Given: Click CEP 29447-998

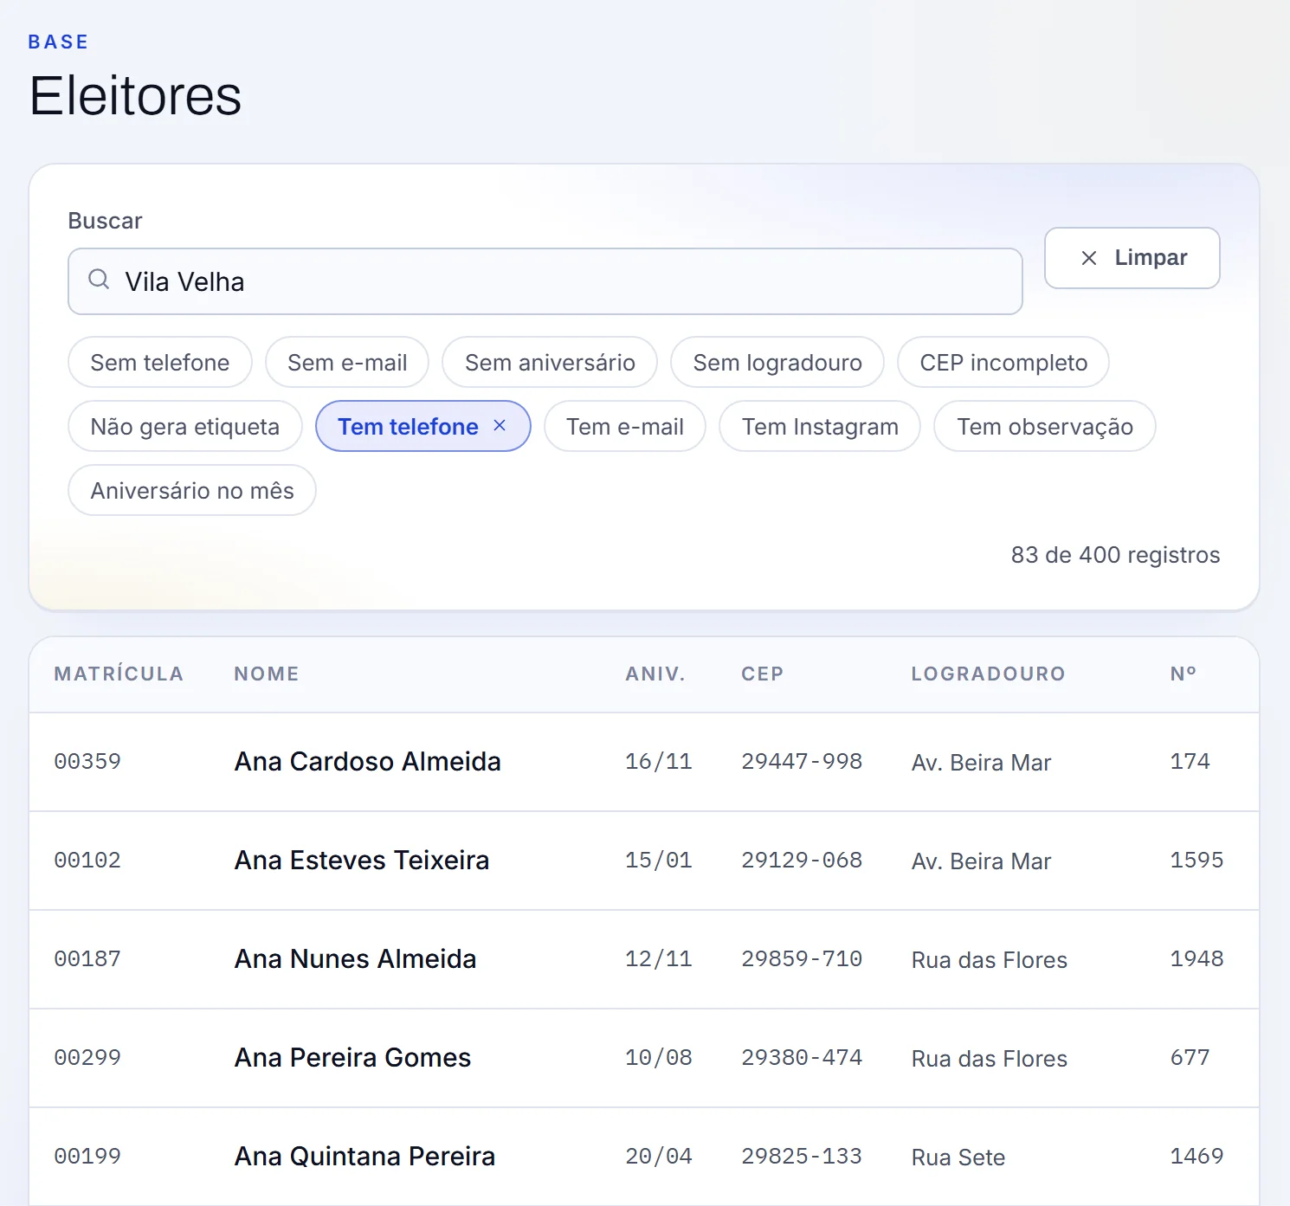Looking at the screenshot, I should [x=802, y=762].
